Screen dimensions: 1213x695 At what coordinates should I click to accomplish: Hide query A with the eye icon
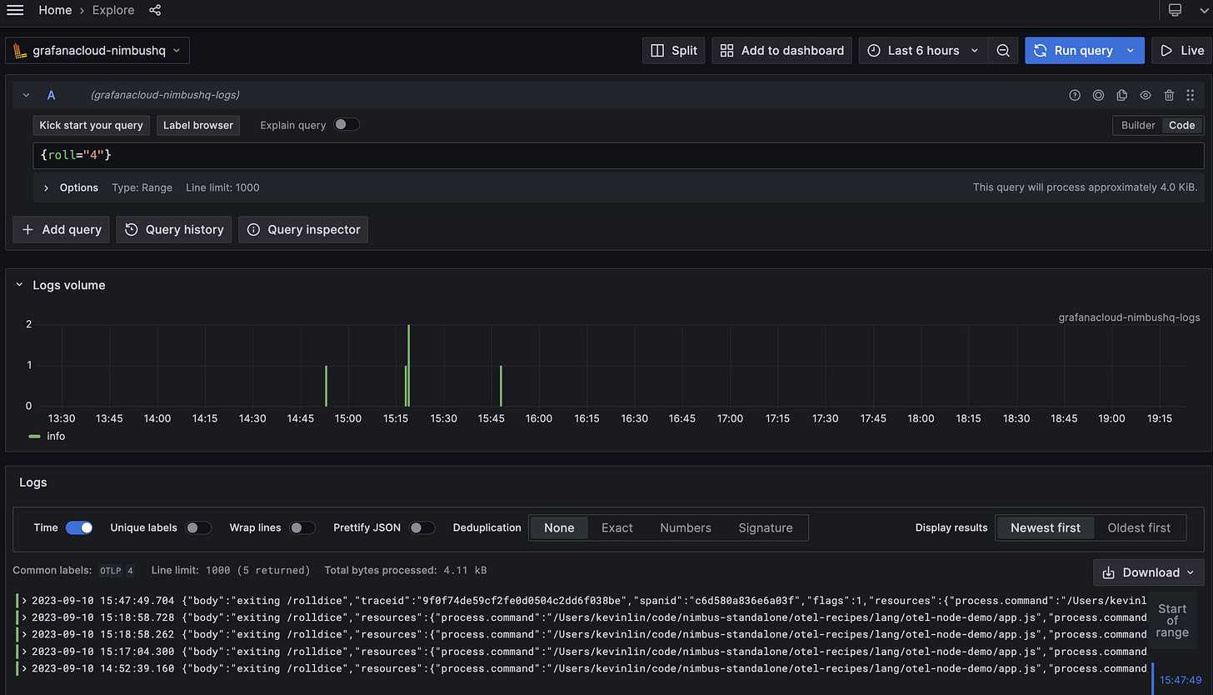pyautogui.click(x=1146, y=95)
